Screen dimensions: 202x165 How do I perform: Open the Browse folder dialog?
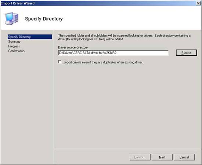187,53
